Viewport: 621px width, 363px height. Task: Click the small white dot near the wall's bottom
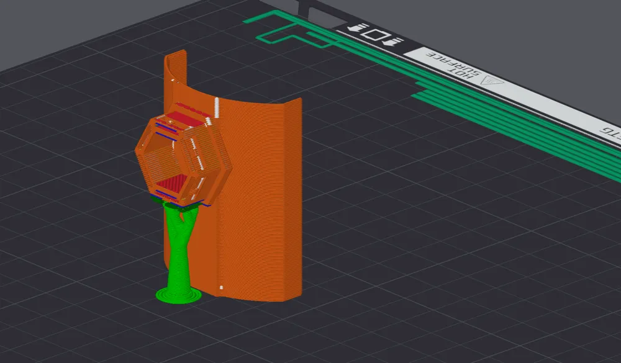click(x=221, y=287)
